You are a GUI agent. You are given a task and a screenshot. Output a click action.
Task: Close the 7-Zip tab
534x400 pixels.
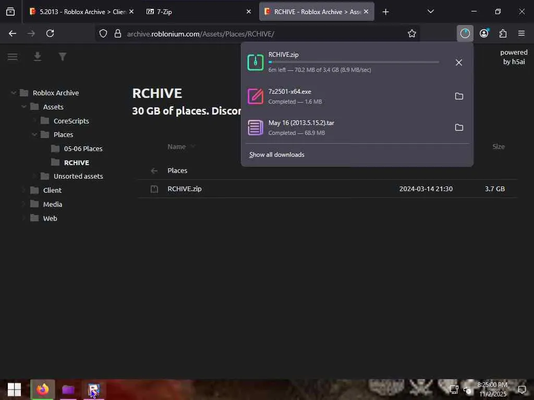tap(249, 11)
